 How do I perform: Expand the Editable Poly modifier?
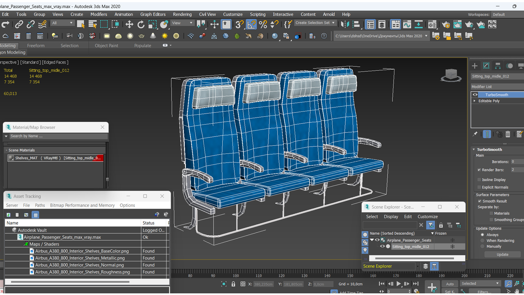(475, 101)
